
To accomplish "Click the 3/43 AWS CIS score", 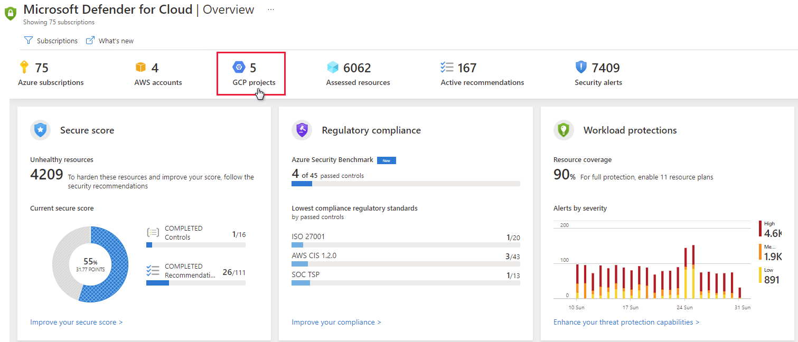I will 512,256.
